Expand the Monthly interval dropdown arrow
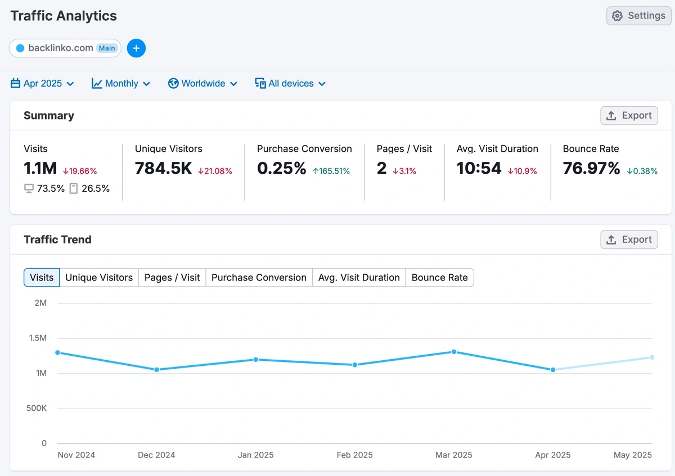The width and height of the screenshot is (675, 476). click(x=147, y=84)
